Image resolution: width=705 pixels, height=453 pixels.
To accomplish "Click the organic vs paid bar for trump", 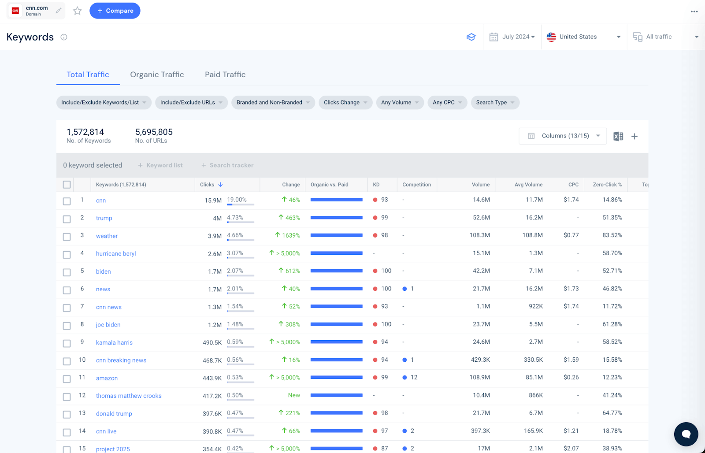I will [337, 218].
